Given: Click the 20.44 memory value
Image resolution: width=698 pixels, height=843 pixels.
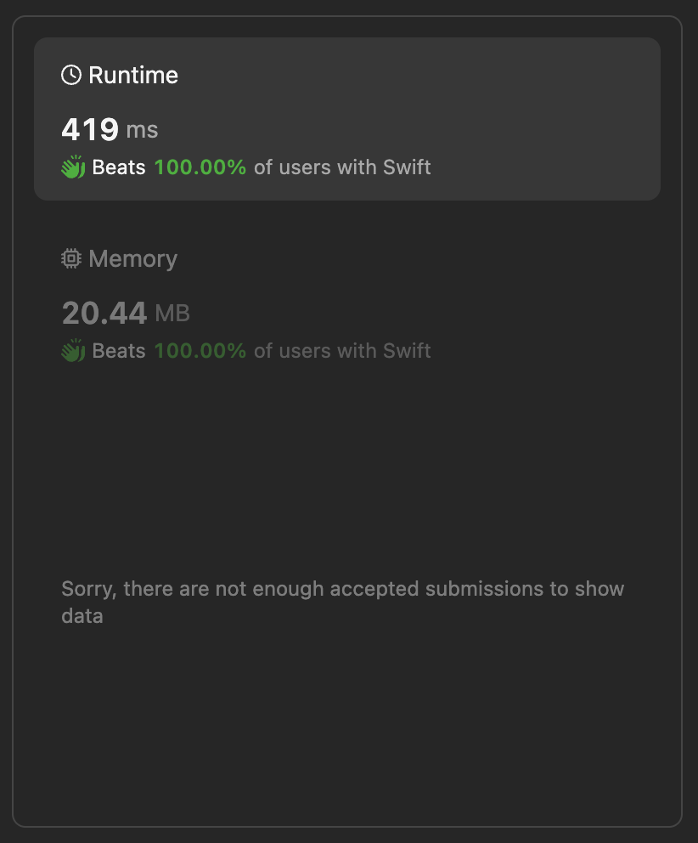Looking at the screenshot, I should click(x=104, y=313).
